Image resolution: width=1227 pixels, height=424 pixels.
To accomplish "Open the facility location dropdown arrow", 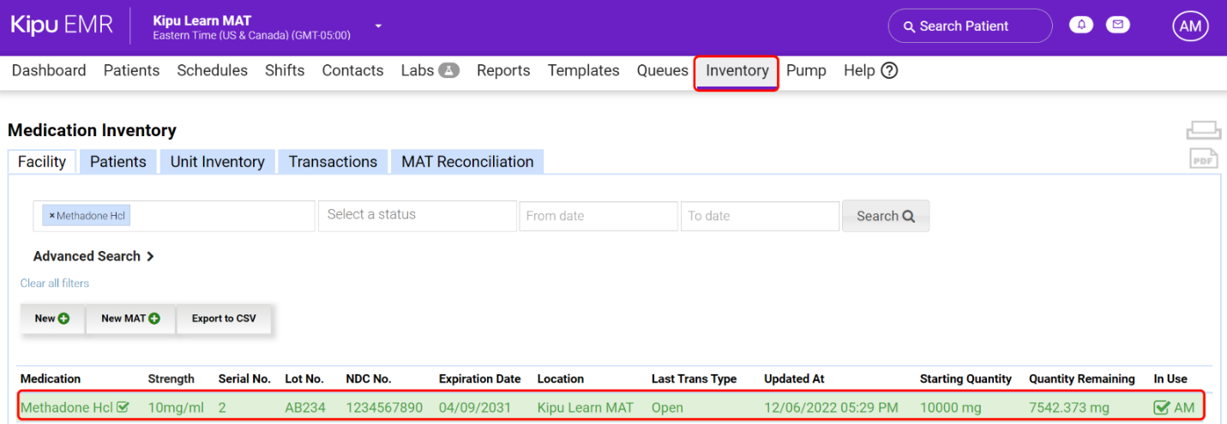I will point(377,27).
